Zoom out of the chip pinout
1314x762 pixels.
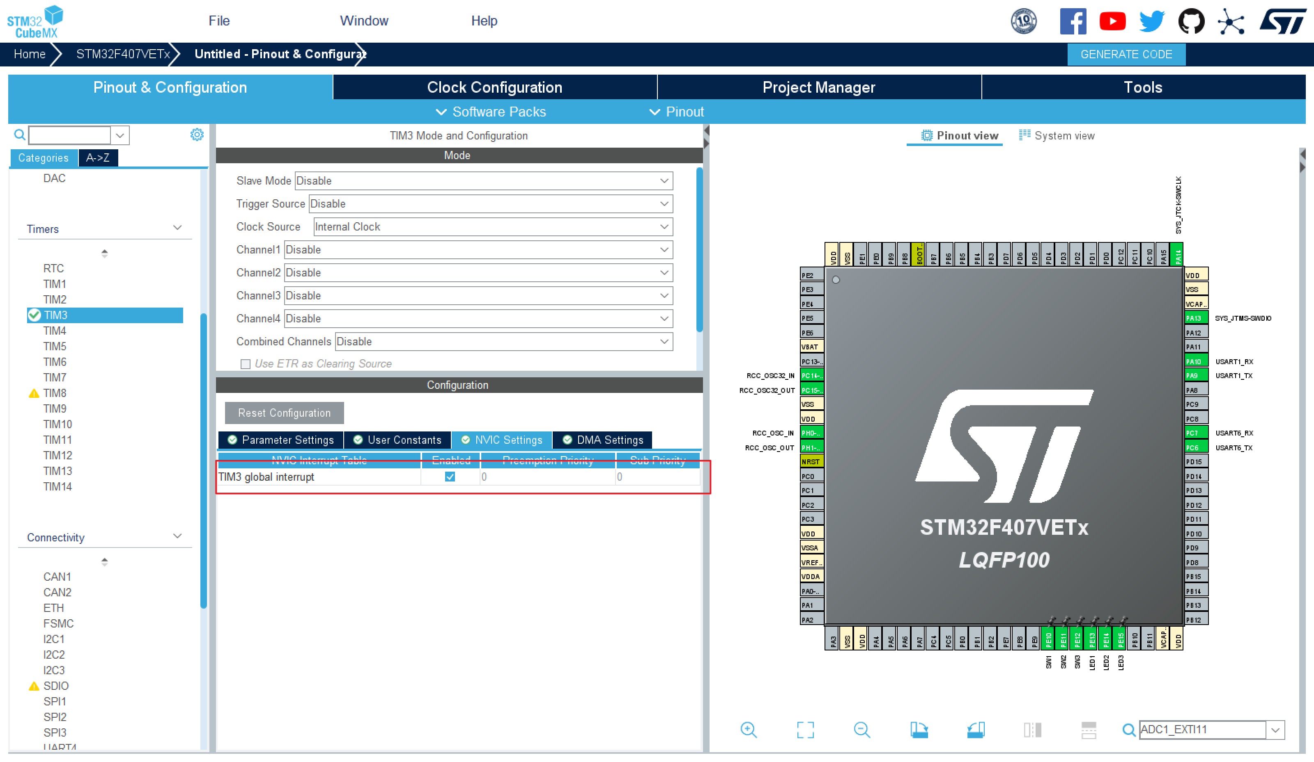(861, 730)
